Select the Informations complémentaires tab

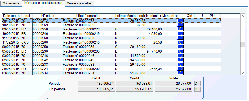tap(43, 3)
